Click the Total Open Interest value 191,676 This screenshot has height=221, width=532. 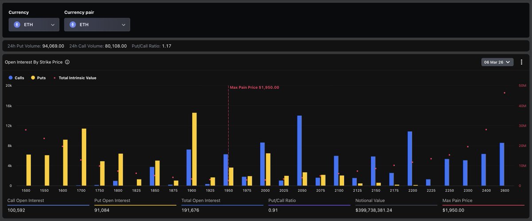192,211
